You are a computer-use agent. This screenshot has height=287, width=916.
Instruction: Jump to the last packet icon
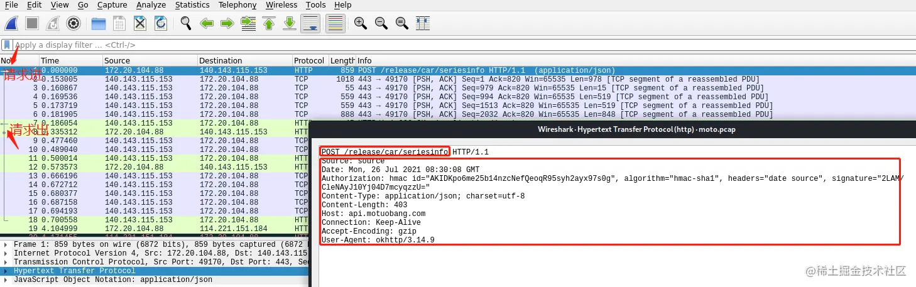(290, 24)
